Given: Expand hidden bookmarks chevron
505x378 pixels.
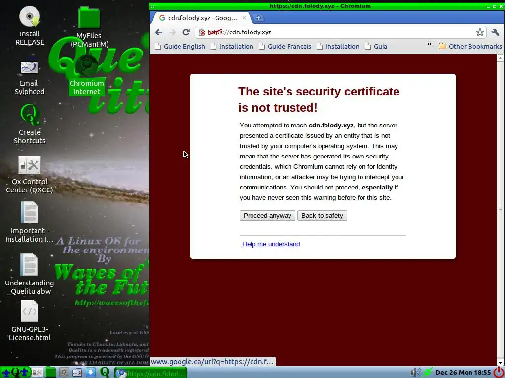Looking at the screenshot, I should coord(430,44).
